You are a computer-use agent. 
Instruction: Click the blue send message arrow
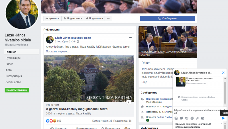click(x=223, y=118)
